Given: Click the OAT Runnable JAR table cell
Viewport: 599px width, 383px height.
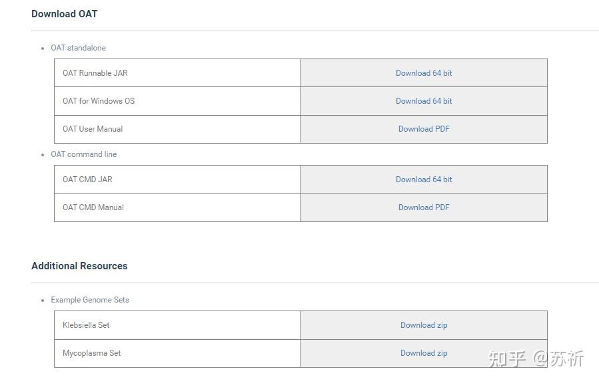Looking at the screenshot, I should 177,72.
